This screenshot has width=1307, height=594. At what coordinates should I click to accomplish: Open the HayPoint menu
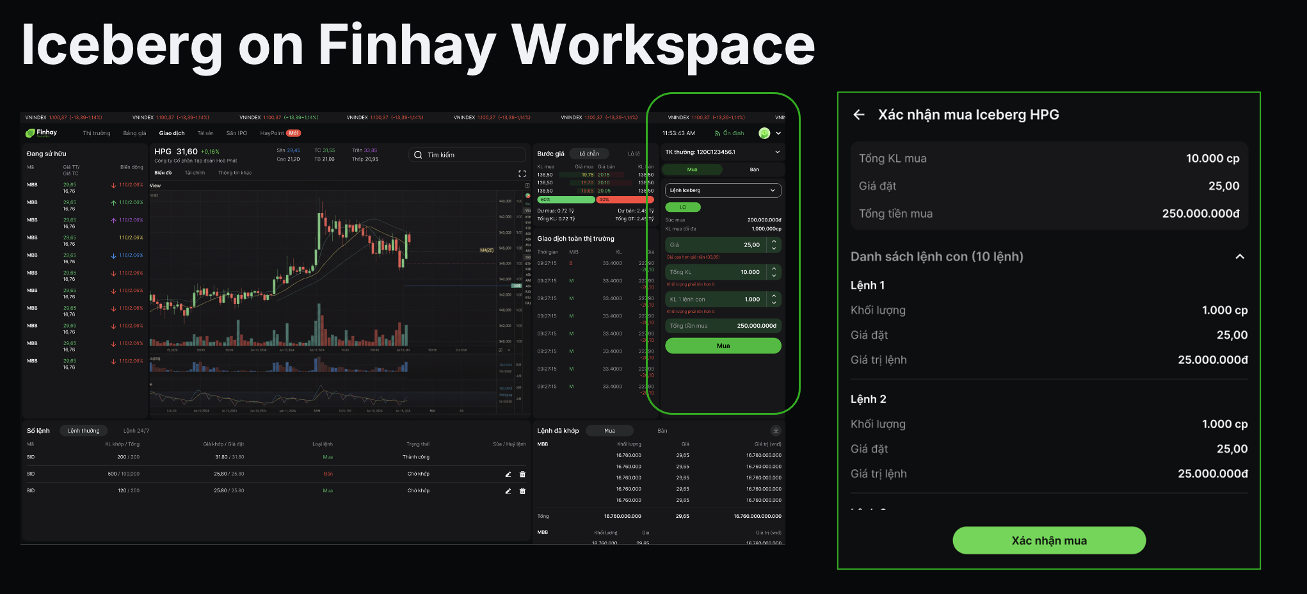pos(280,133)
